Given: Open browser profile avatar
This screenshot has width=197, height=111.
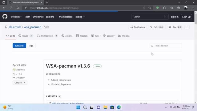Looking at the screenshot, I should tap(186, 8).
